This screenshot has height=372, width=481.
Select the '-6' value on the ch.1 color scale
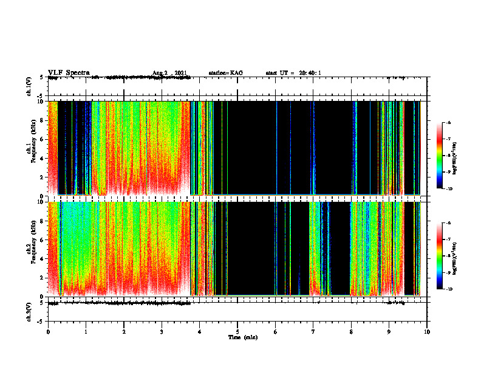[x=448, y=122]
